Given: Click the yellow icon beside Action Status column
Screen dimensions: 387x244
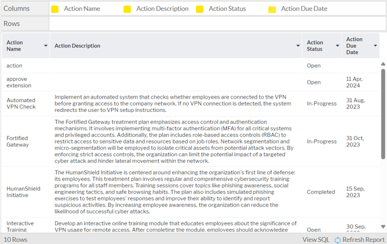Looking at the screenshot, I should (x=200, y=9).
